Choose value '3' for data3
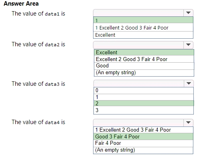197x158 pixels. tap(144, 110)
